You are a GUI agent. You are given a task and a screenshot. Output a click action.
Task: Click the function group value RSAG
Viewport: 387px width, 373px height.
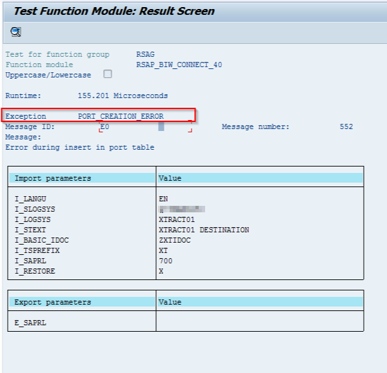pyautogui.click(x=145, y=55)
